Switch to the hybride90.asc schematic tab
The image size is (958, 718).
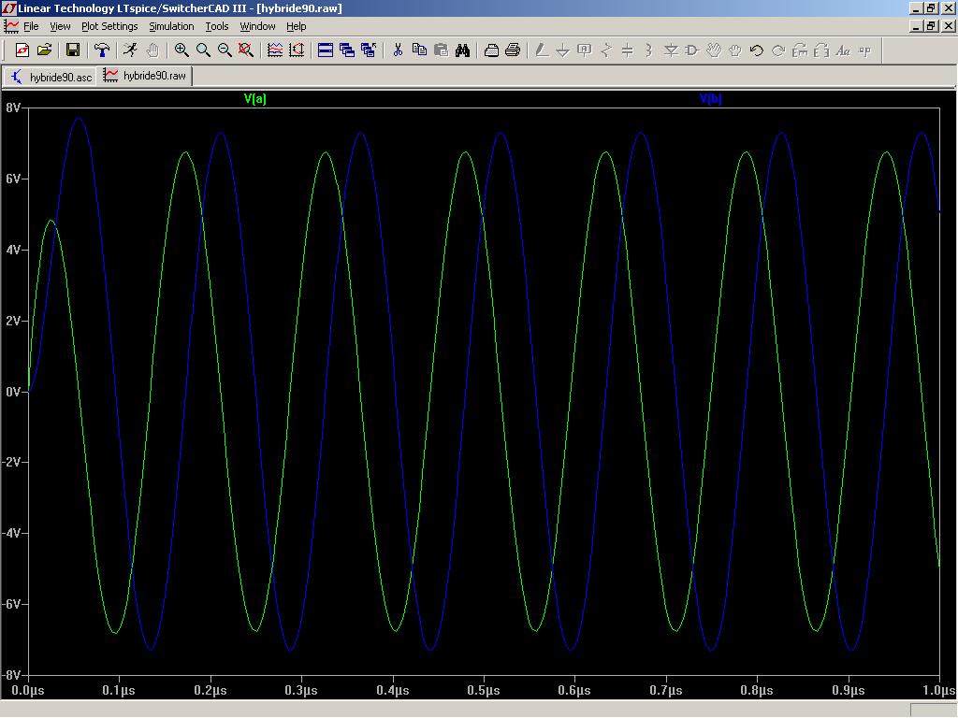(52, 77)
